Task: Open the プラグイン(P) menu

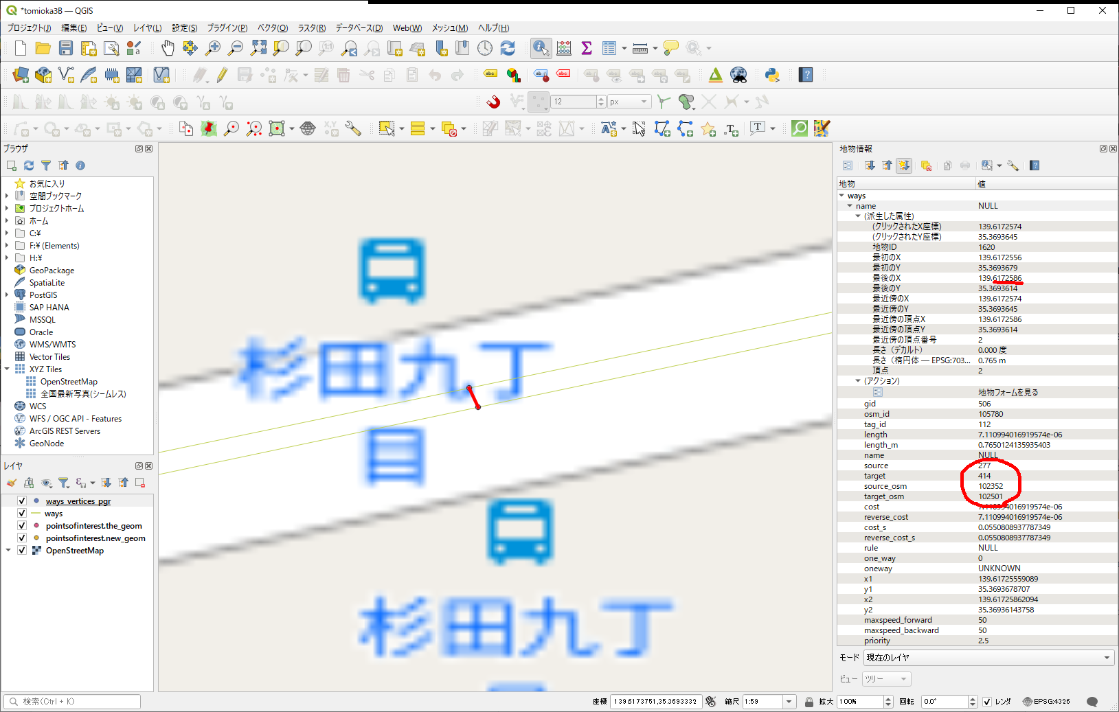Action: pyautogui.click(x=227, y=28)
